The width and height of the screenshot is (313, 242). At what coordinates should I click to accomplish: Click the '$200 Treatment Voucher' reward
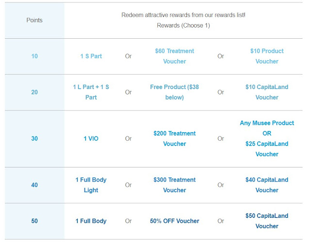point(175,138)
